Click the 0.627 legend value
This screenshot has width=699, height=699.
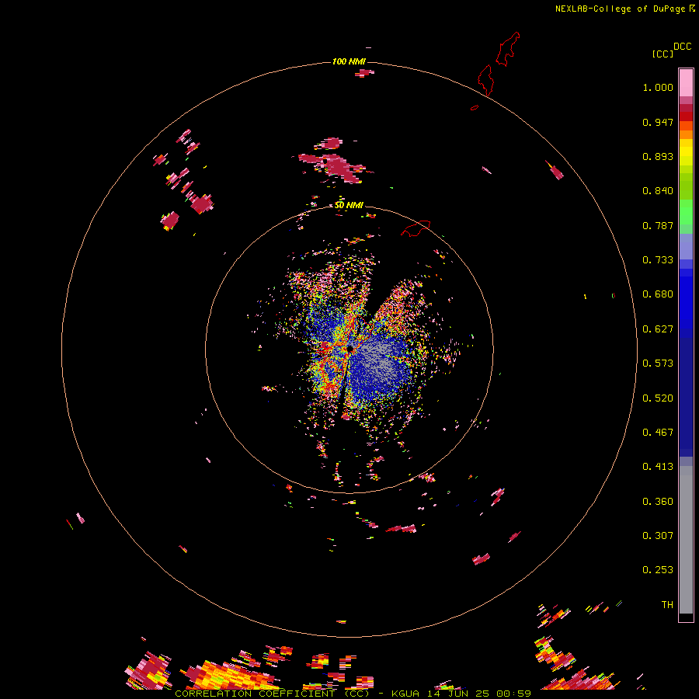(658, 329)
